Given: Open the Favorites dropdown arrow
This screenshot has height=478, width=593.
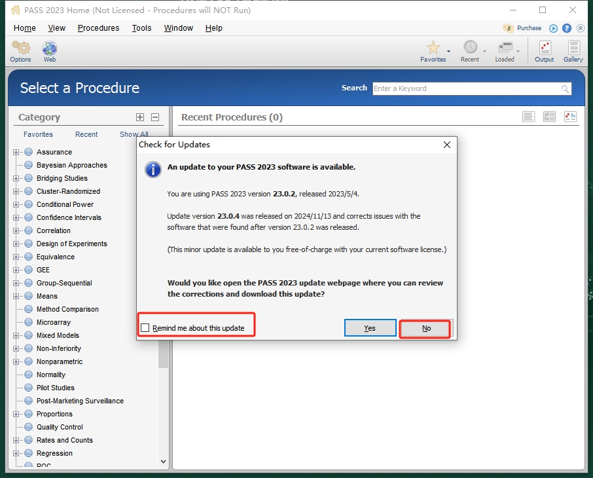Looking at the screenshot, I should tap(448, 51).
